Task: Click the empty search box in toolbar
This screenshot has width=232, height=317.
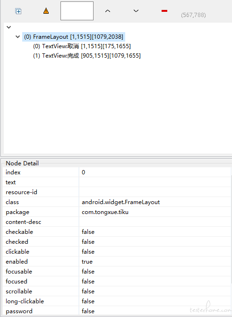Action: (77, 11)
